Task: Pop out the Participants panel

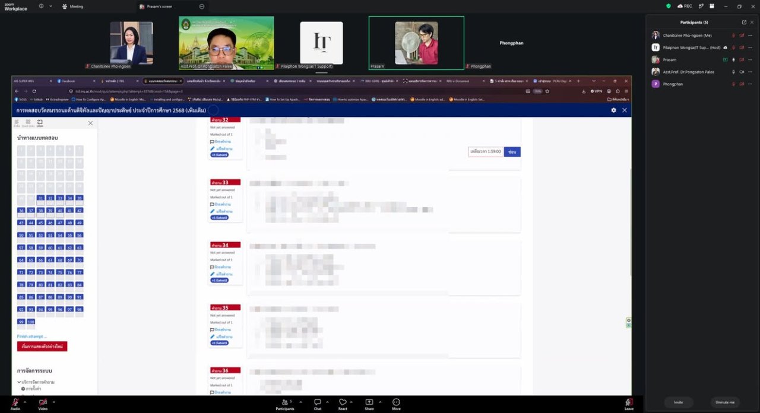Action: point(744,23)
